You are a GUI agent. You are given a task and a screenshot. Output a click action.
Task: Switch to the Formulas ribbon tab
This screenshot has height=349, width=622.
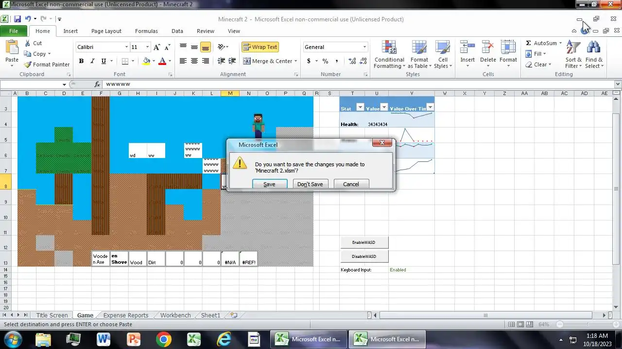pyautogui.click(x=146, y=31)
